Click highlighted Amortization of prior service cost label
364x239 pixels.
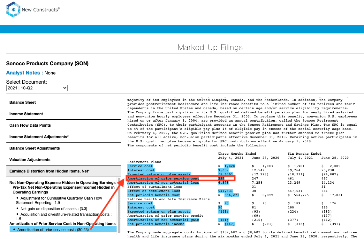point(163,179)
